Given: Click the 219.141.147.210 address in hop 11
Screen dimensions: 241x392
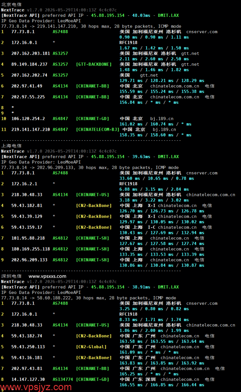Looking at the screenshot, I should (x=31, y=130).
